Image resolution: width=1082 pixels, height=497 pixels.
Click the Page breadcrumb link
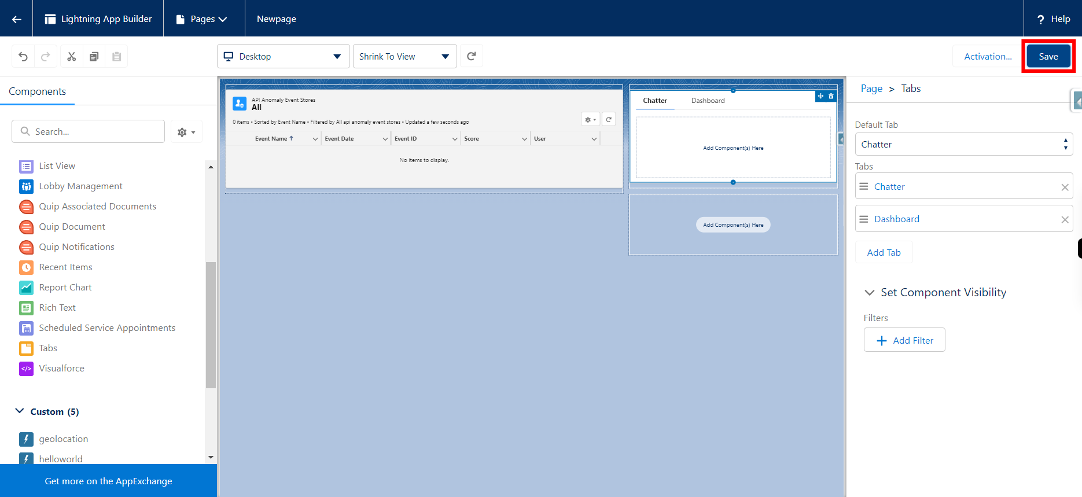(x=871, y=89)
